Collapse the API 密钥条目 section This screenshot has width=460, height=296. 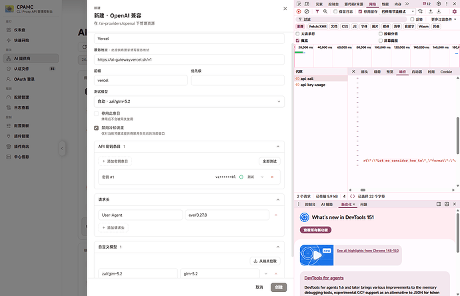point(278,147)
